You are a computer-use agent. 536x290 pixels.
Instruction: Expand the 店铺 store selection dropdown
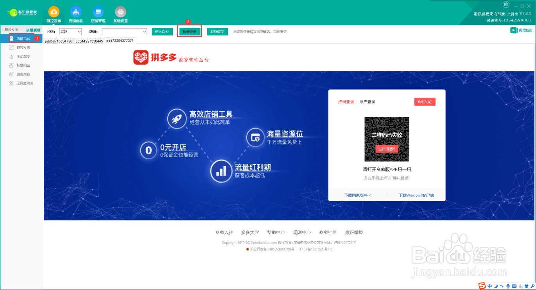tap(124, 32)
